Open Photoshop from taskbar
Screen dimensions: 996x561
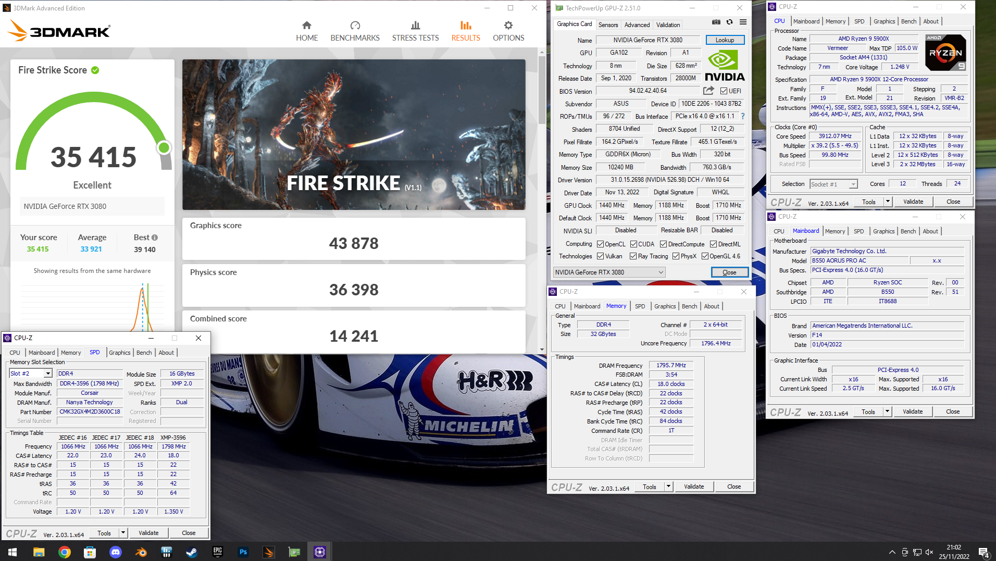243,552
